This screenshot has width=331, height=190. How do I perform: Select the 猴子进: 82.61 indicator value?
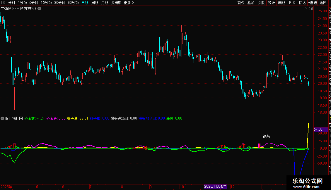(x=77, y=118)
